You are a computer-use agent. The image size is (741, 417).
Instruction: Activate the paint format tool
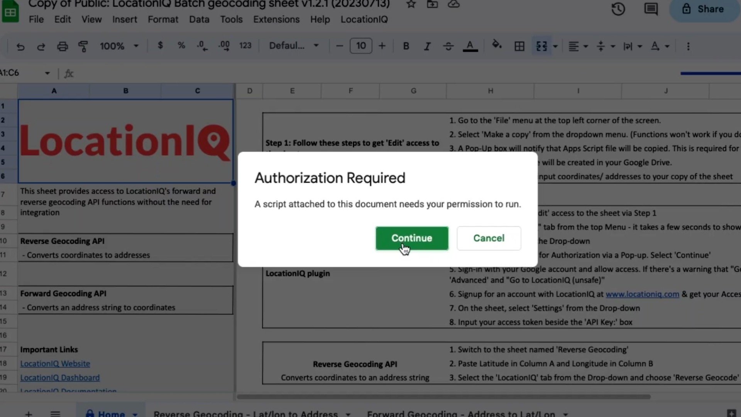pyautogui.click(x=83, y=46)
